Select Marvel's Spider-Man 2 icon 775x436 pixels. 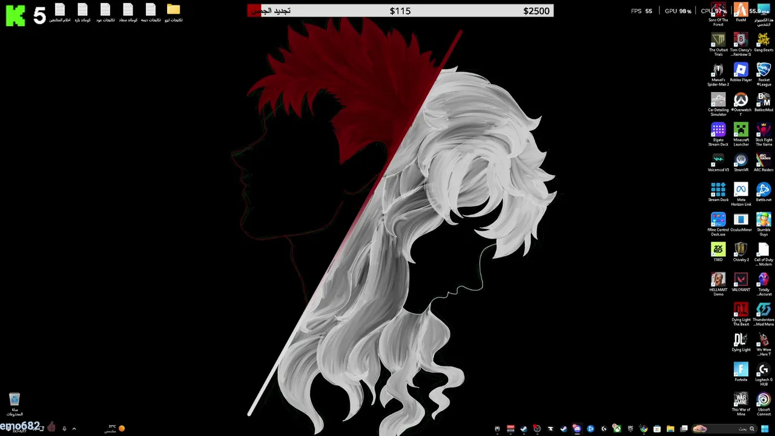tap(718, 74)
